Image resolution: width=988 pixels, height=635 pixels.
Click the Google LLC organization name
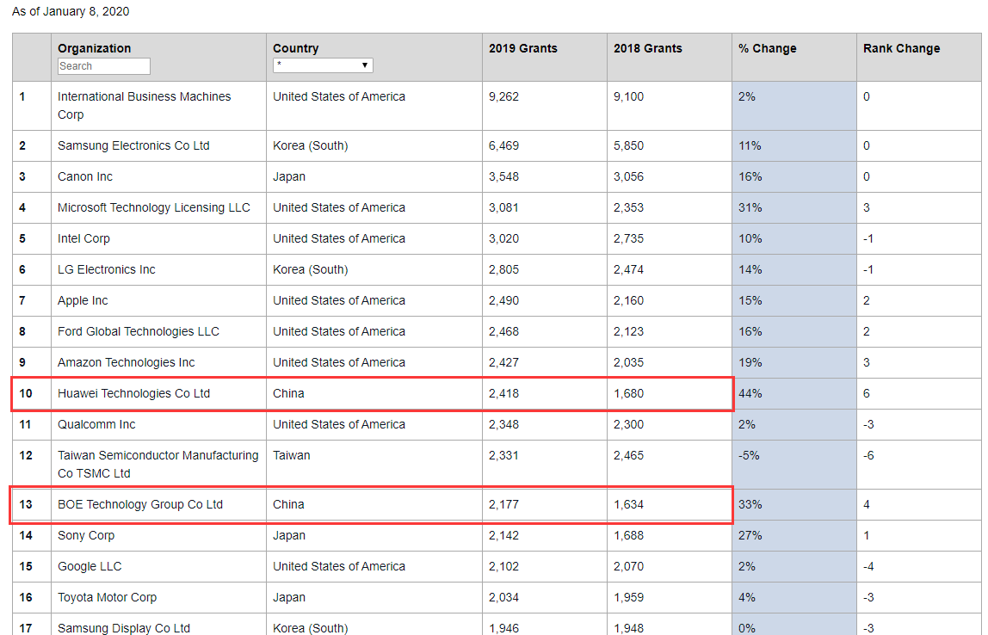pos(90,566)
